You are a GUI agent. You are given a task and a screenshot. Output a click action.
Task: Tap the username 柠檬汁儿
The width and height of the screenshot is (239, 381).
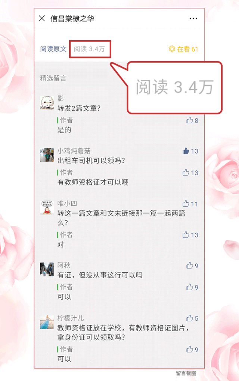click(x=71, y=318)
